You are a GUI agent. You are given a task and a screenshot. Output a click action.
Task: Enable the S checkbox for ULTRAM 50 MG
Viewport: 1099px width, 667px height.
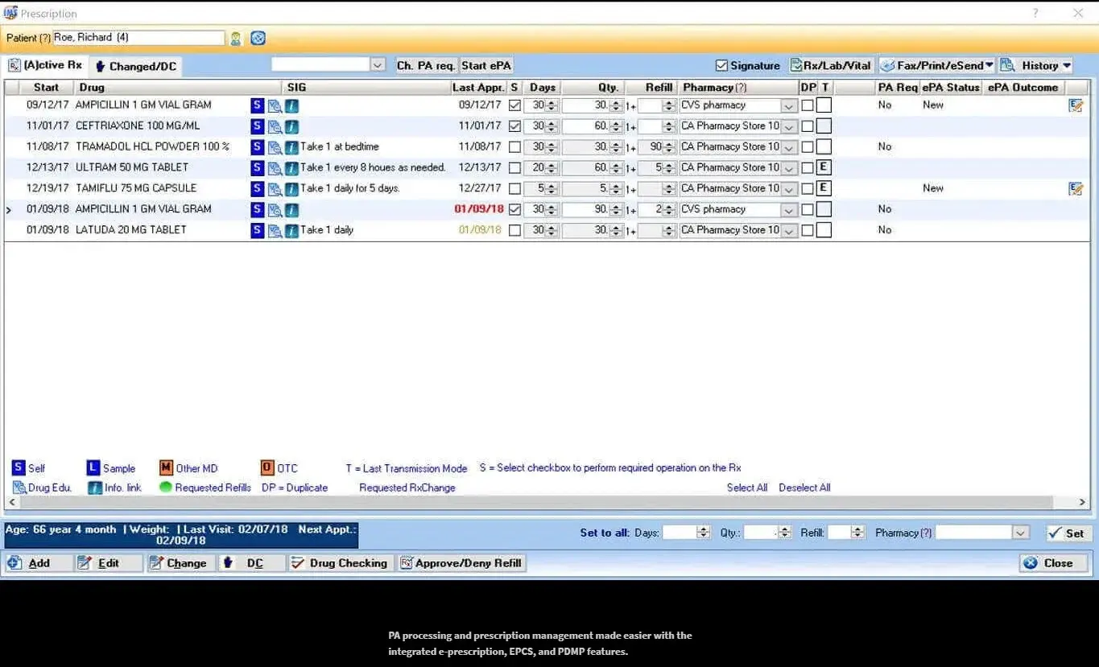(x=513, y=167)
